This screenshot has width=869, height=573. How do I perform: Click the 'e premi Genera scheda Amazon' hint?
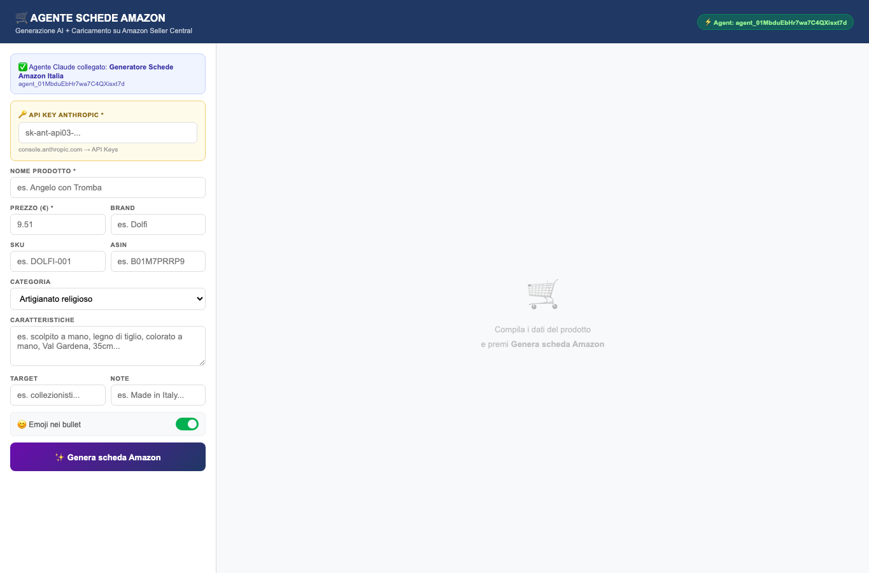pyautogui.click(x=542, y=344)
